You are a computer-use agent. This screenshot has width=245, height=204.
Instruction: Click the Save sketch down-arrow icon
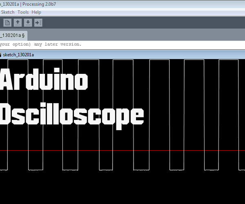click(x=28, y=23)
